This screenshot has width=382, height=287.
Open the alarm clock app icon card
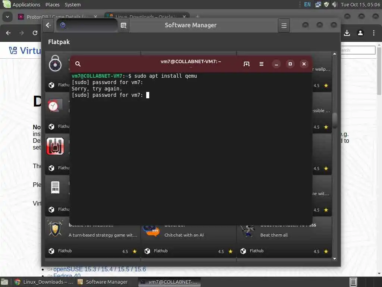coord(55,106)
